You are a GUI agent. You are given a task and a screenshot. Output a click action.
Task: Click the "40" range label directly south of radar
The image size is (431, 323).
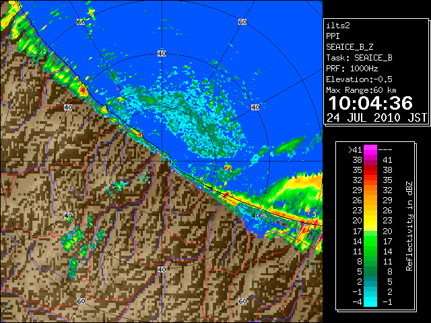(x=162, y=269)
